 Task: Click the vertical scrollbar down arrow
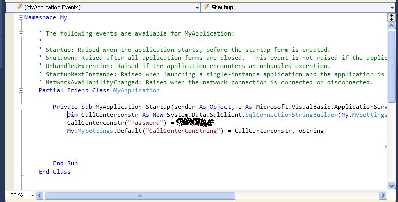(391, 186)
